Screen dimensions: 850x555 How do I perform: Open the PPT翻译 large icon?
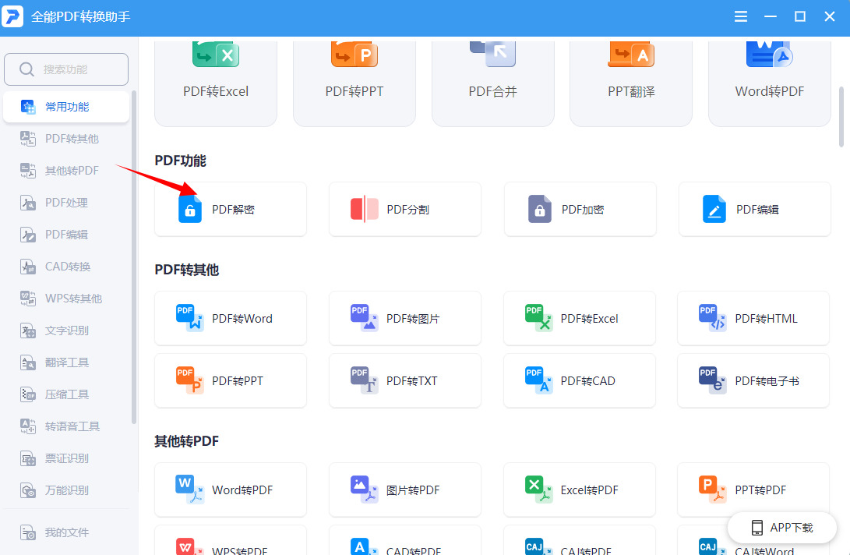pyautogui.click(x=631, y=55)
